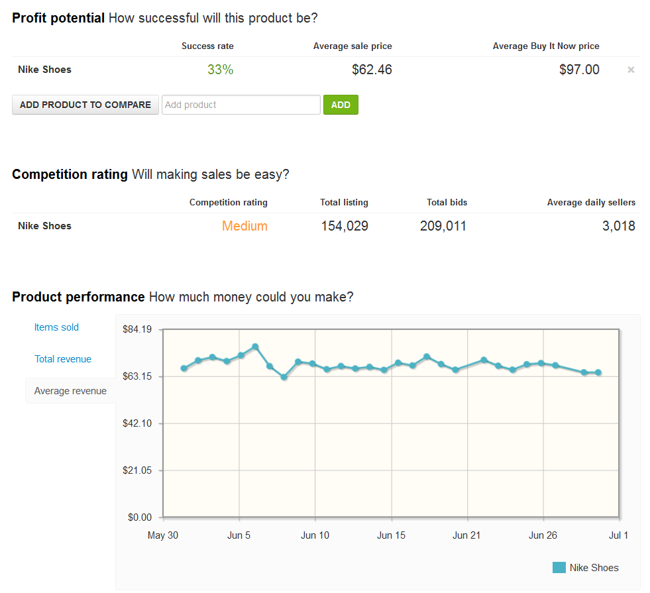Click the last data point on the line
650x593 pixels.
[598, 372]
